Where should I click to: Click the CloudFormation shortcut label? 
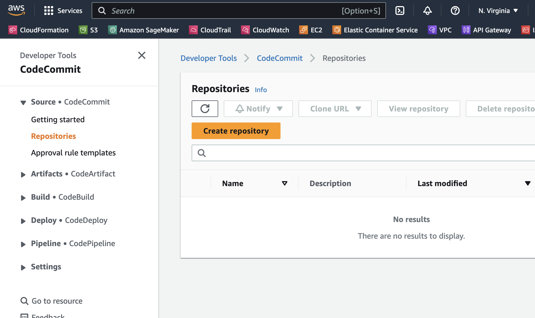pyautogui.click(x=44, y=30)
